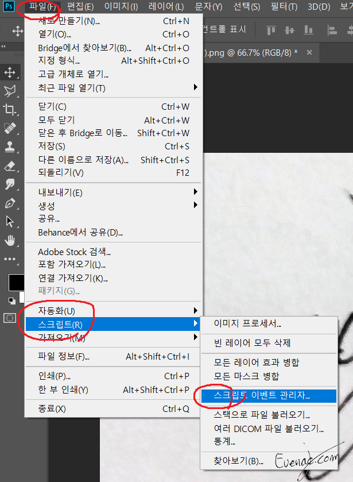
Task: Click the align left edges icon
Action: (x=332, y=30)
